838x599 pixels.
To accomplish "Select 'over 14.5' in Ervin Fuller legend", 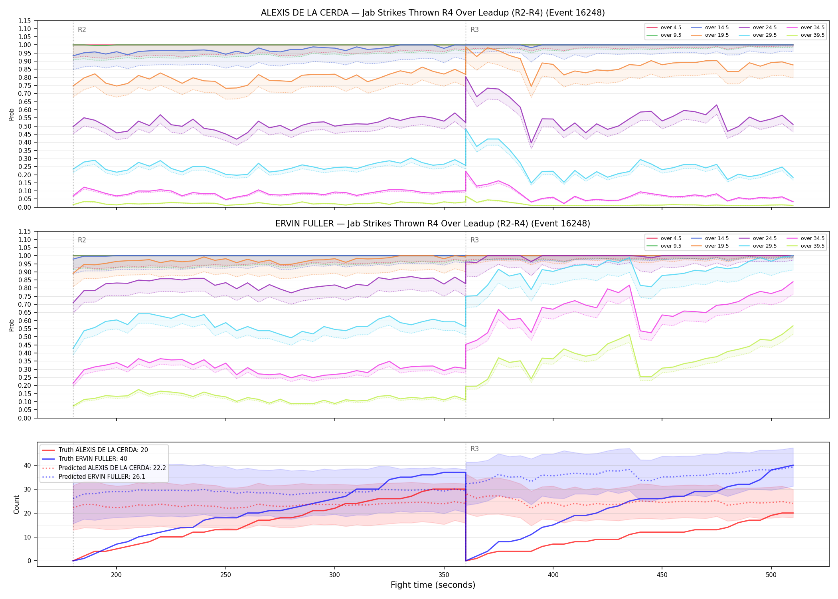I will 710,238.
